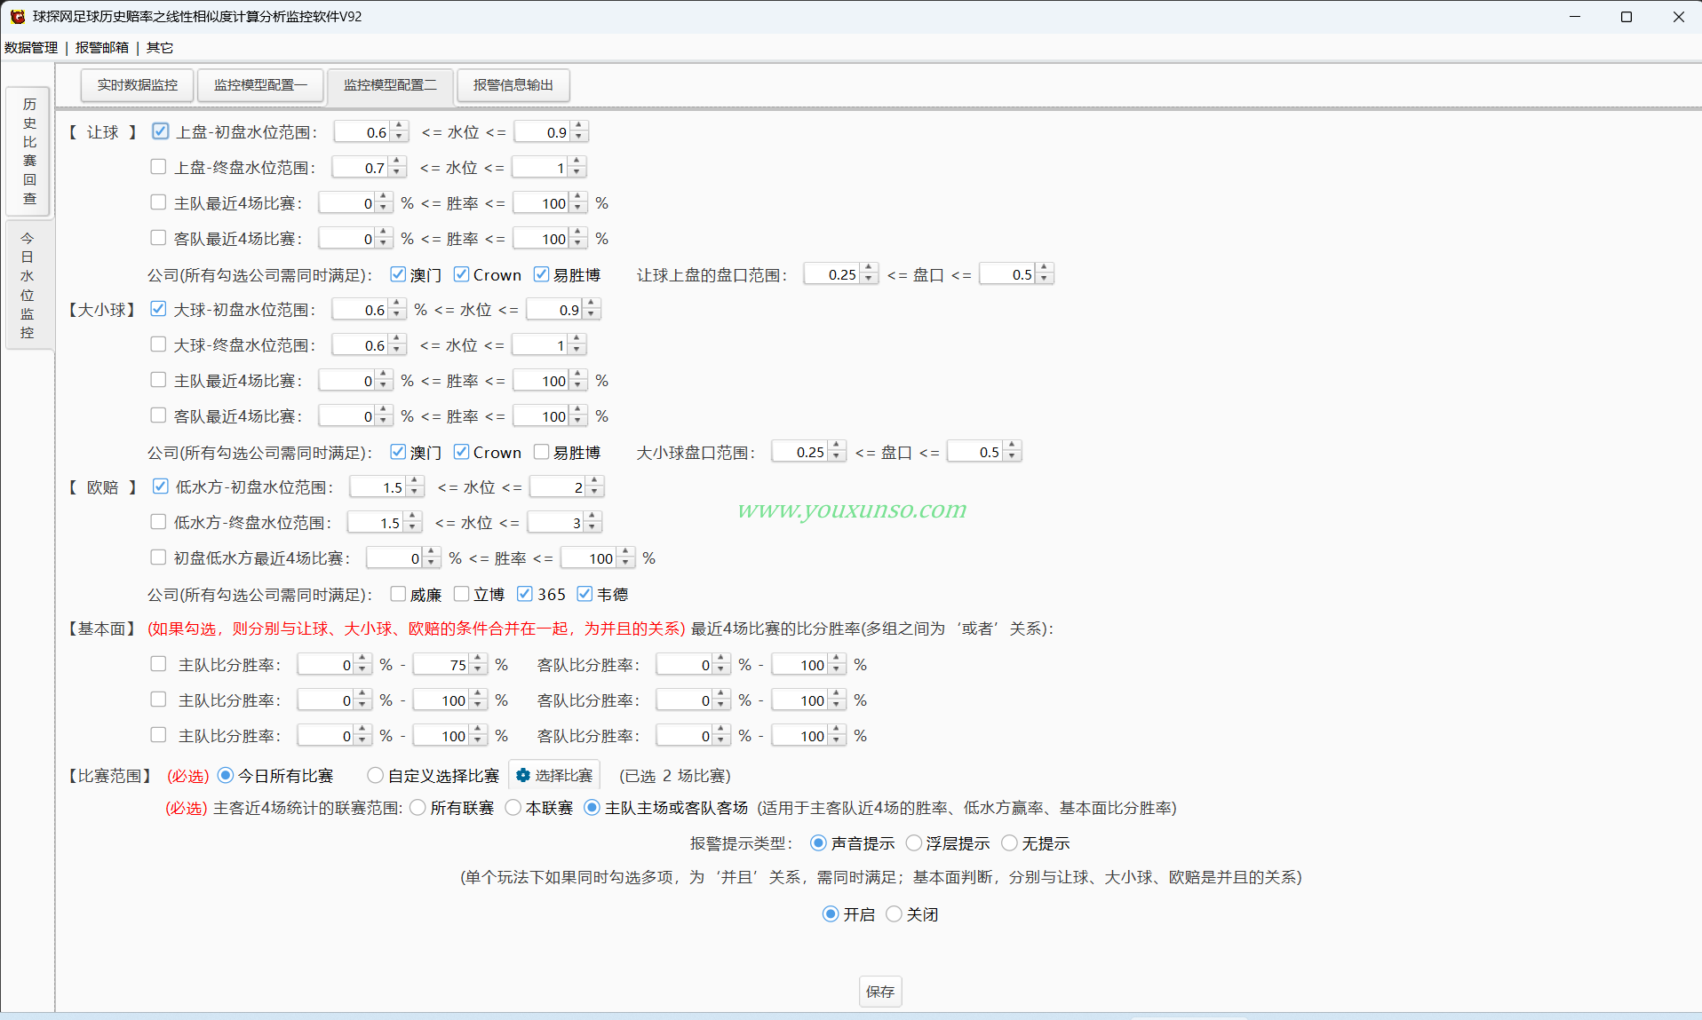Open the 数据管理 menu
1702x1020 pixels.
click(31, 47)
